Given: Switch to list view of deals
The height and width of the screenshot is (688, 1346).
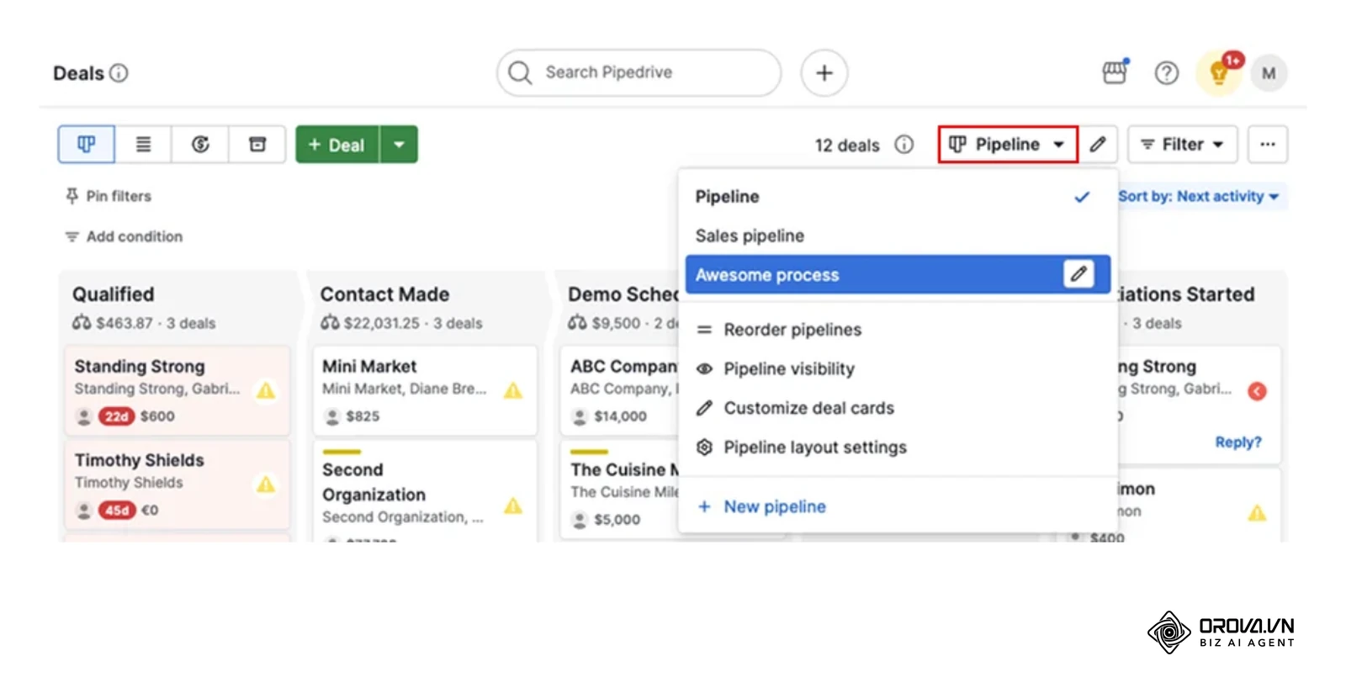Looking at the screenshot, I should tap(143, 145).
